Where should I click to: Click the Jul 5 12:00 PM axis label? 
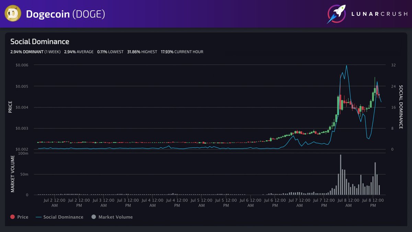[x=226, y=202]
